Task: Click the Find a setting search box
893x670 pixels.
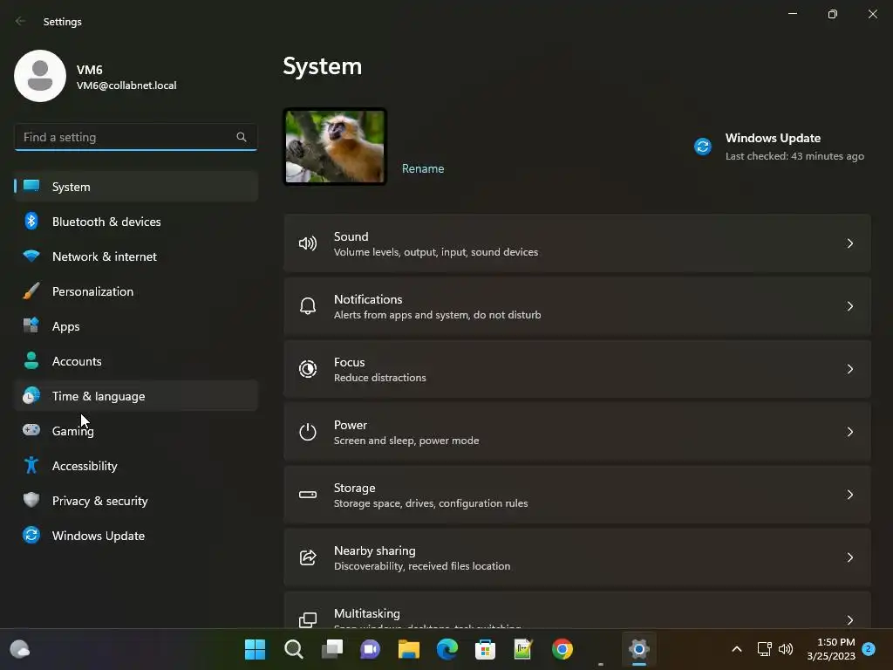Action: click(135, 137)
